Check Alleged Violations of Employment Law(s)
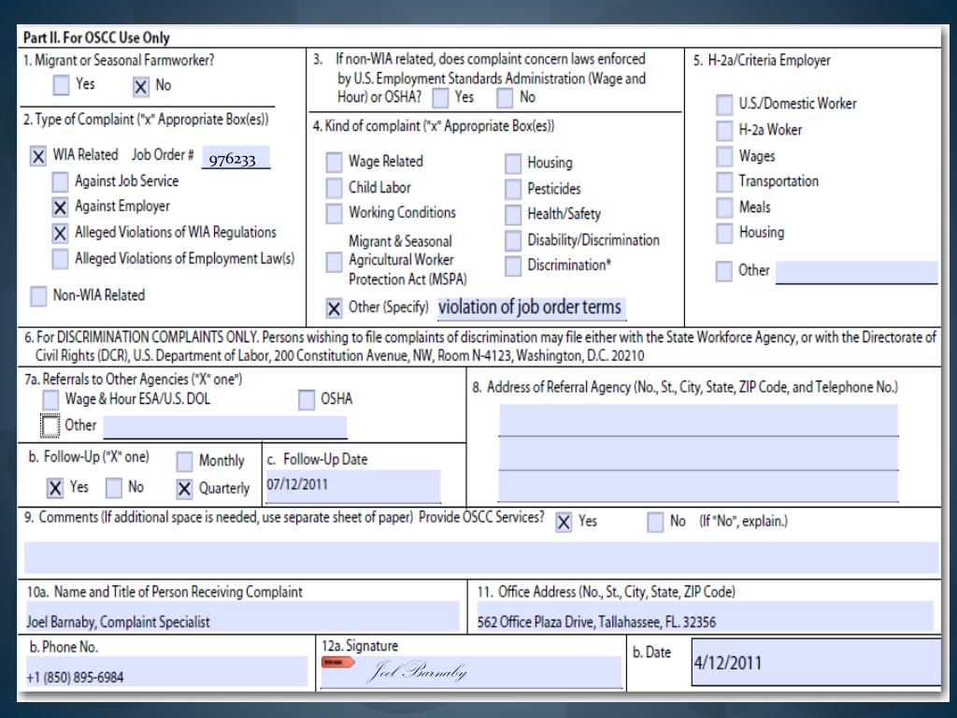 [60, 259]
